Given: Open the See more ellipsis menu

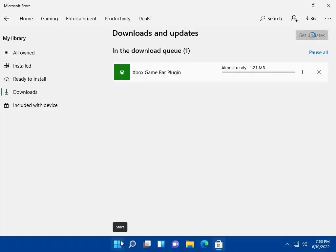Looking at the screenshot, I should [328, 19].
